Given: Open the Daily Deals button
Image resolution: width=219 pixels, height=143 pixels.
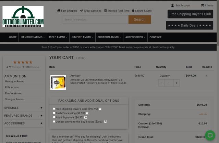Looking at the screenshot, I should pos(190,25).
